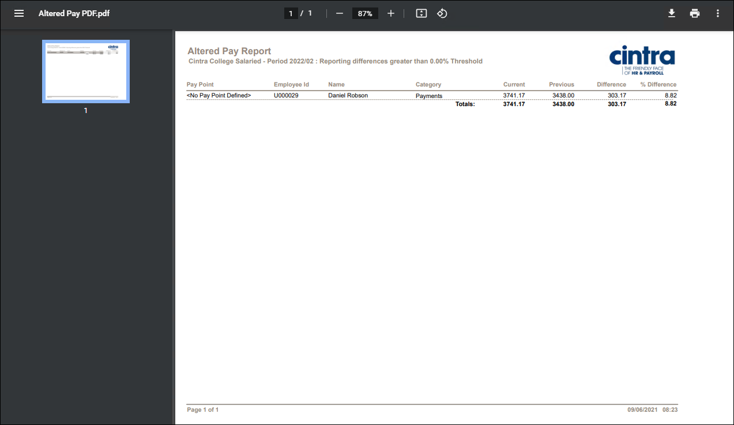Click the 09/06/2021 08:23 footer timestamp
This screenshot has width=734, height=425.
tap(653, 409)
